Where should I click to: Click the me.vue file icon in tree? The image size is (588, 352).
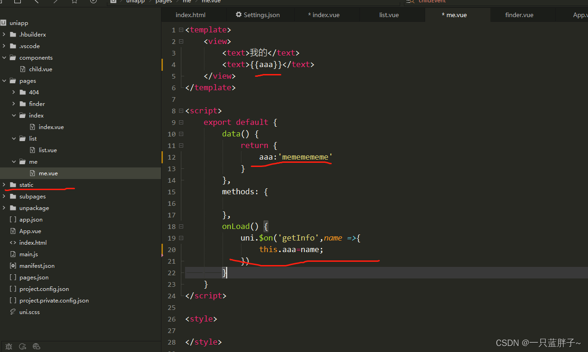pyautogui.click(x=32, y=173)
